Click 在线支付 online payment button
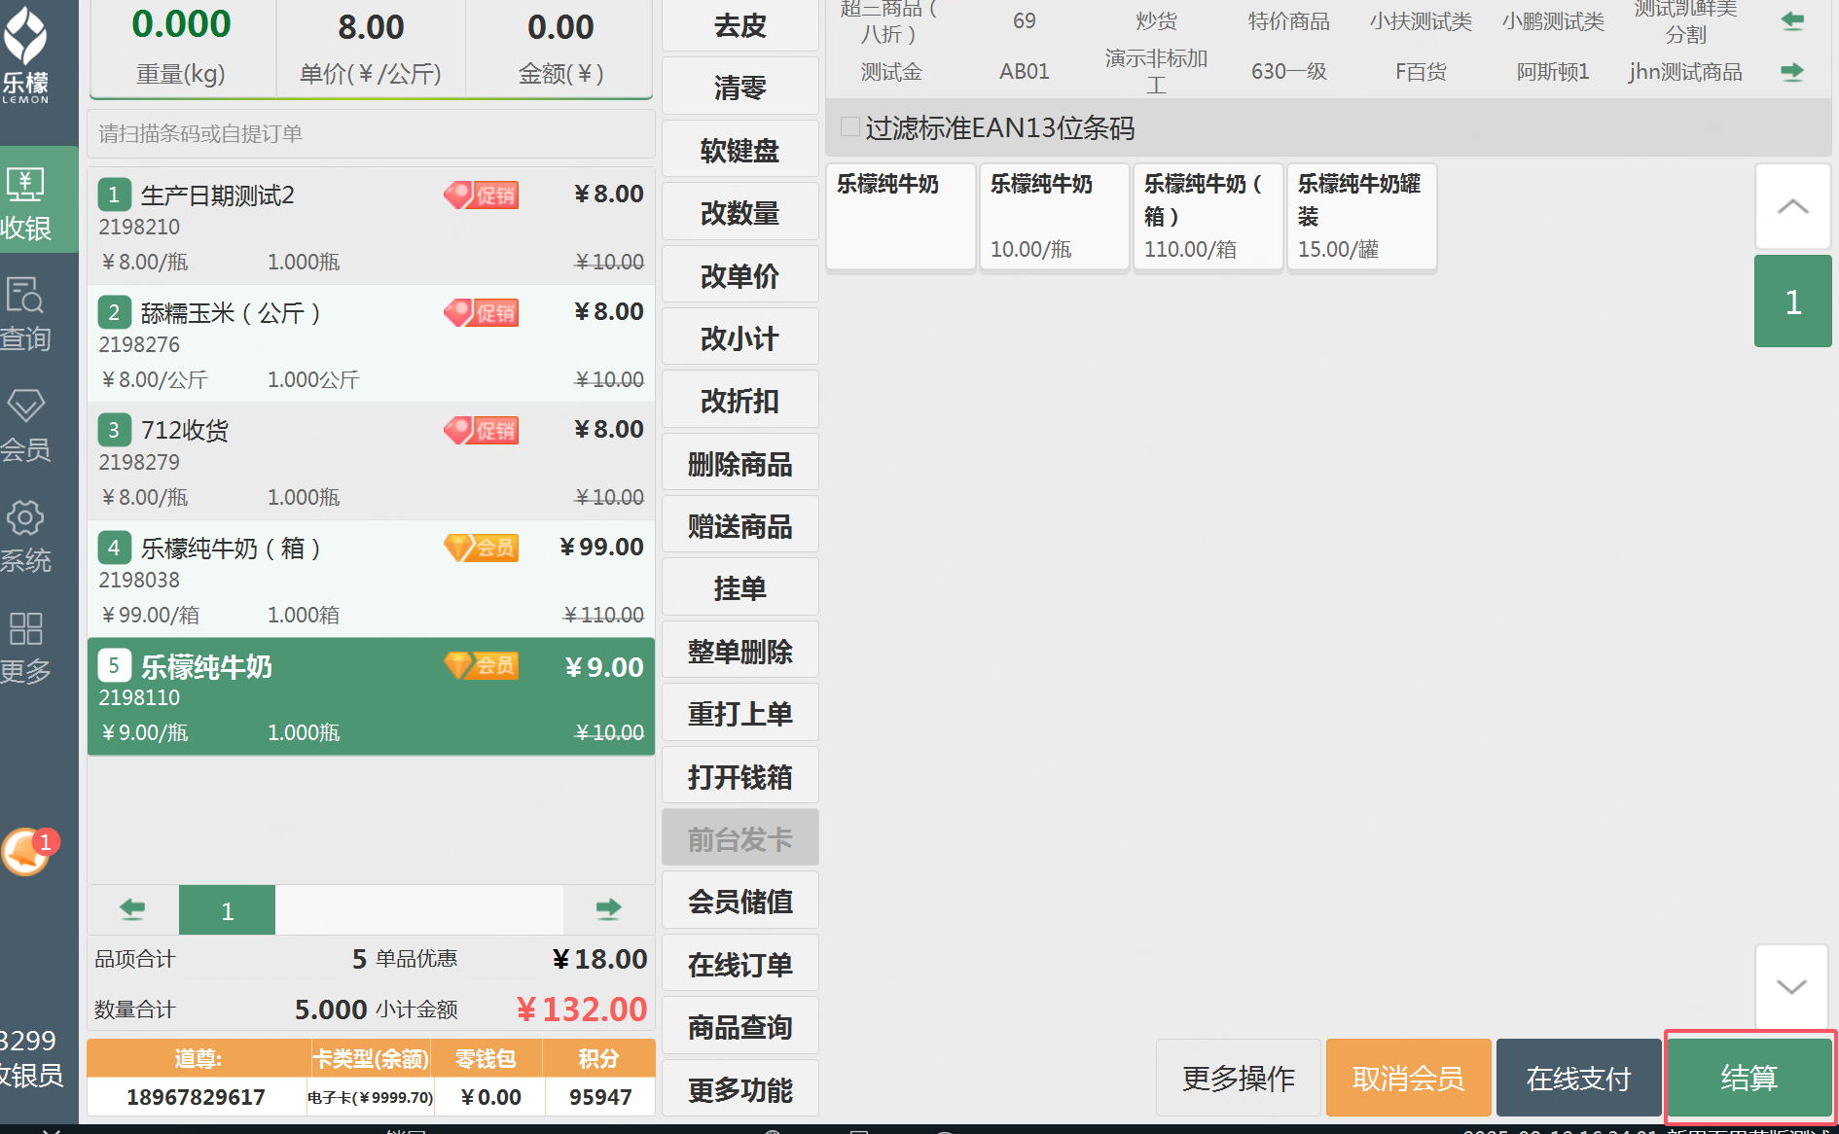The image size is (1839, 1134). click(x=1578, y=1078)
